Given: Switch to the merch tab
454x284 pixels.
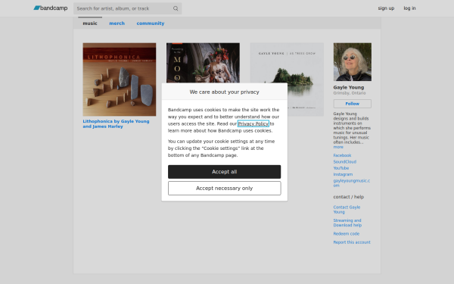Looking at the screenshot, I should [x=117, y=23].
